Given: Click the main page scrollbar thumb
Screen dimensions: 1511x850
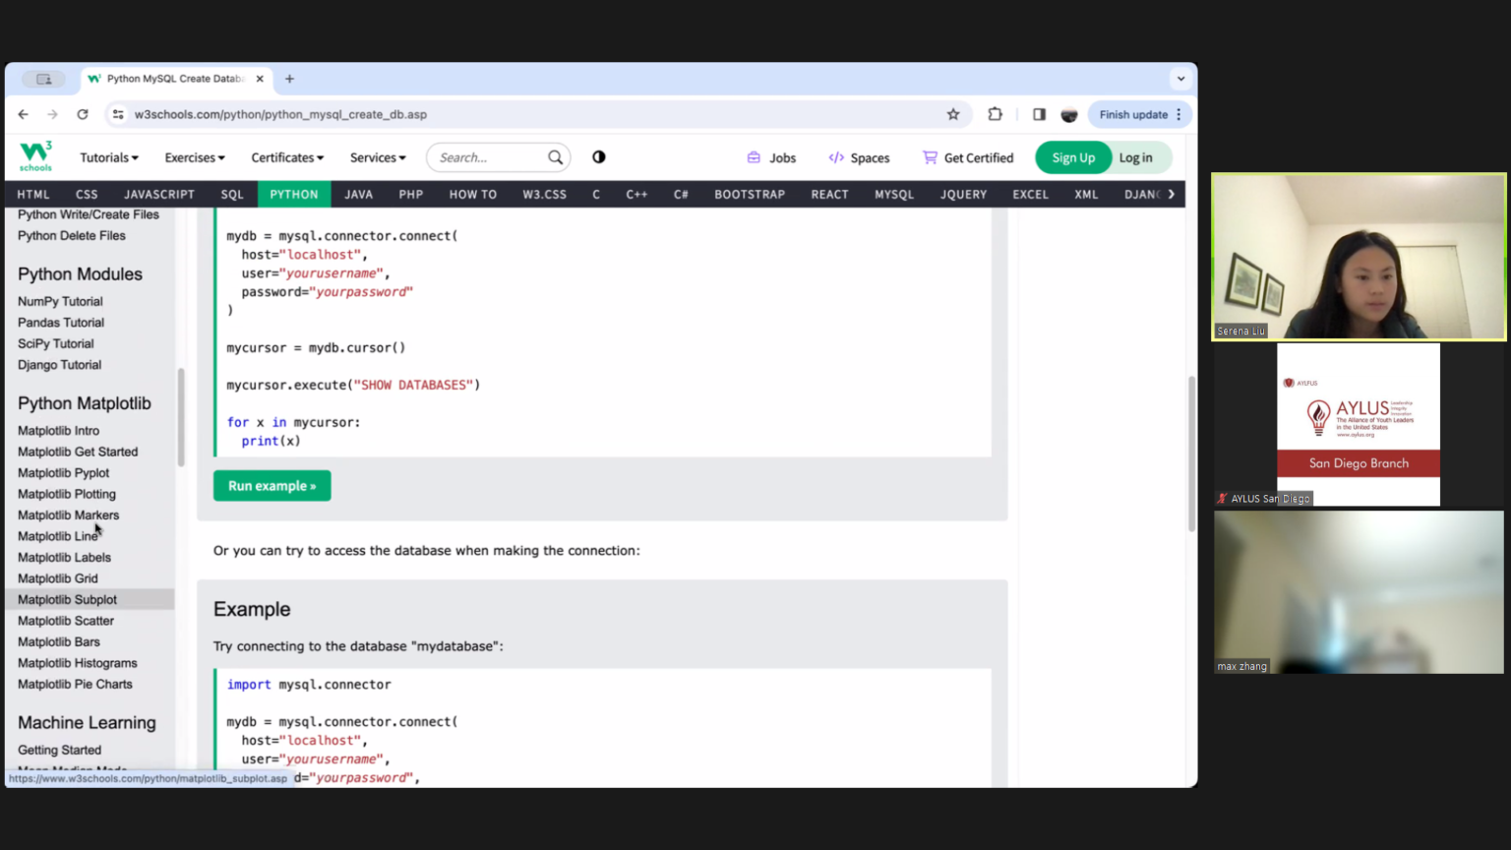Looking at the screenshot, I should [1191, 454].
